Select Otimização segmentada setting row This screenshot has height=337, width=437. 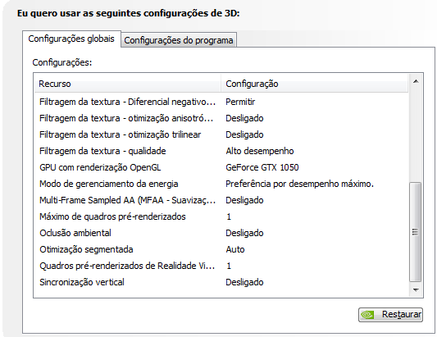[221, 249]
